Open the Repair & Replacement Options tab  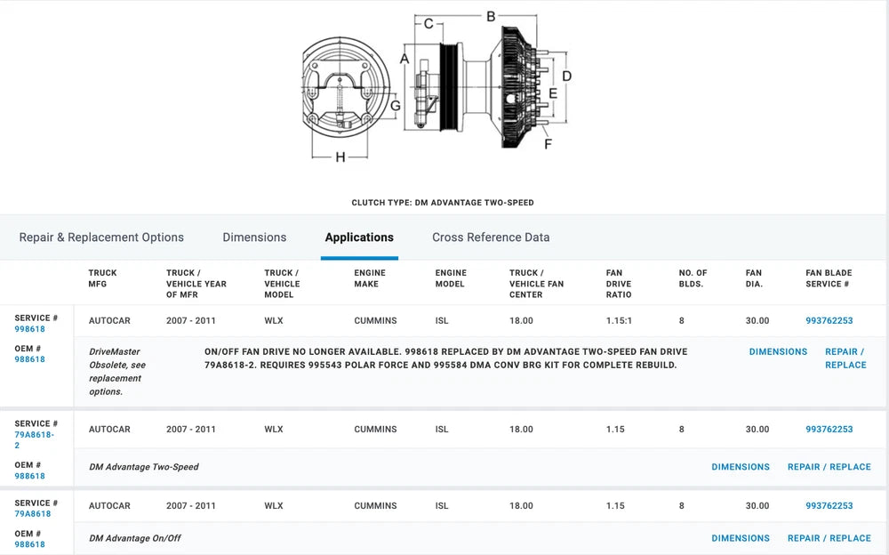click(x=101, y=237)
